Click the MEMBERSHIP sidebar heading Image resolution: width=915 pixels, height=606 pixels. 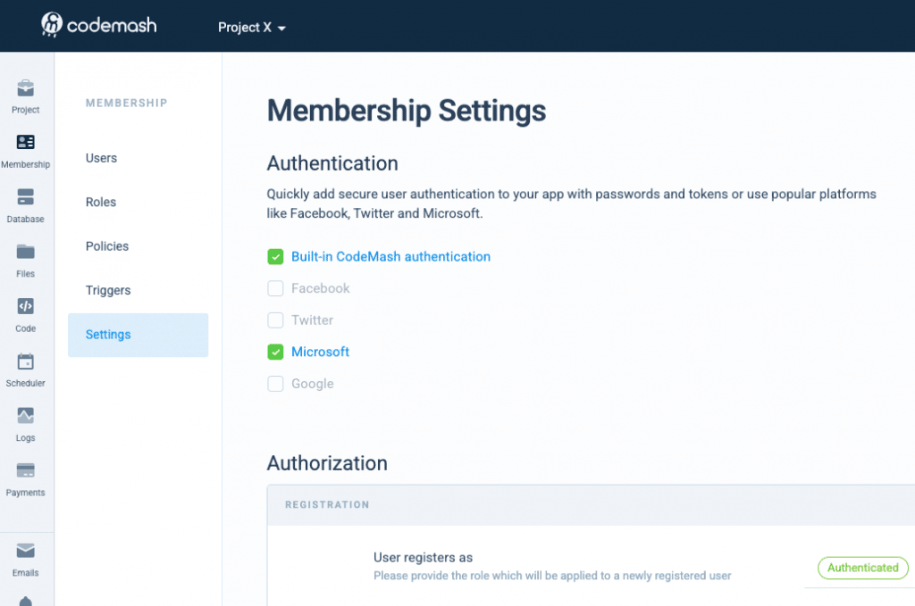click(x=127, y=104)
